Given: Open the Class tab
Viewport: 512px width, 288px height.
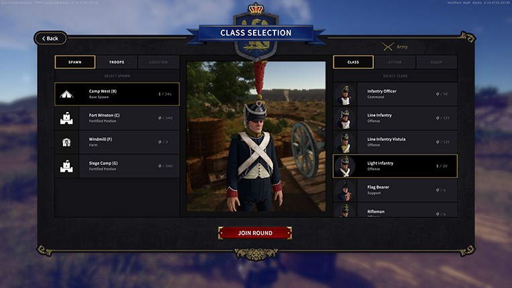Looking at the screenshot, I should (354, 62).
